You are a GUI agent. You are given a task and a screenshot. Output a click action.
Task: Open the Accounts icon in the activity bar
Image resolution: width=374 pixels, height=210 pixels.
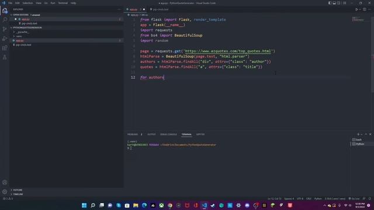tap(5, 183)
